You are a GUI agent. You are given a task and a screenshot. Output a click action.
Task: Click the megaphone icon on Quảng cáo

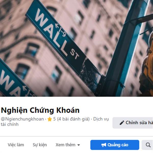point(104,145)
